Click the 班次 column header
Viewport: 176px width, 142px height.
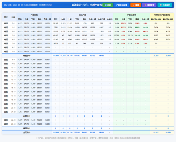click(6, 17)
